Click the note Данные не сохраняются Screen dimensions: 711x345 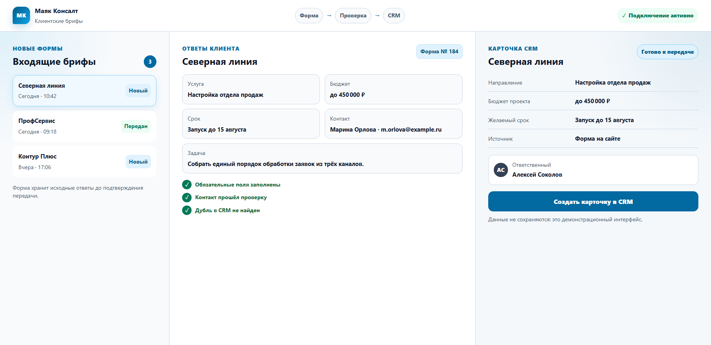(565, 219)
